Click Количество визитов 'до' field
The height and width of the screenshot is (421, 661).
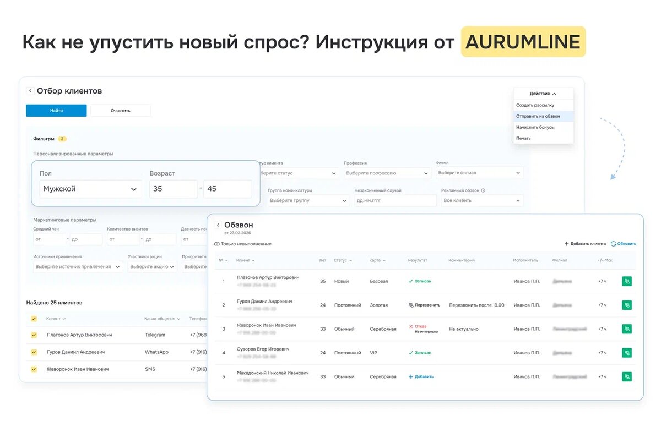click(x=160, y=239)
